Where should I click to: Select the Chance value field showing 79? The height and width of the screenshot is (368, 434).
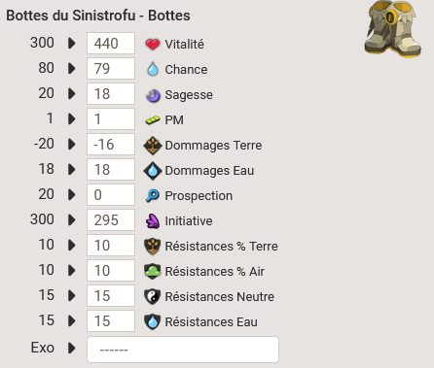(x=111, y=68)
